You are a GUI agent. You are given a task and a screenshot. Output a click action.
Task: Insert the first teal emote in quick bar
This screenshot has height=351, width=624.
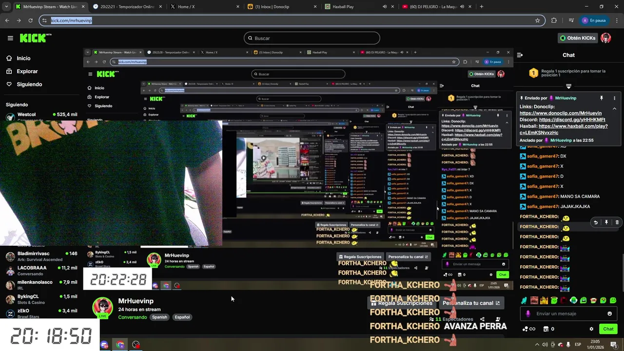524,300
